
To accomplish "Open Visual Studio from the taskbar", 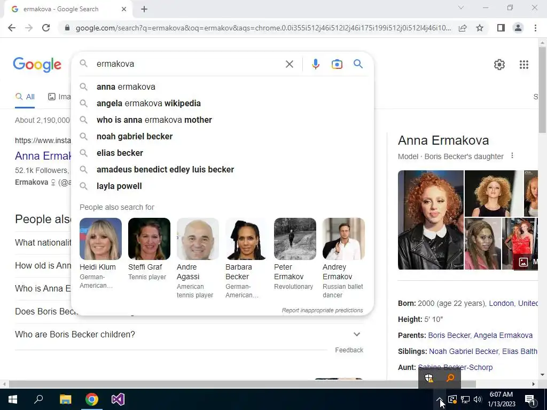I will point(118,399).
